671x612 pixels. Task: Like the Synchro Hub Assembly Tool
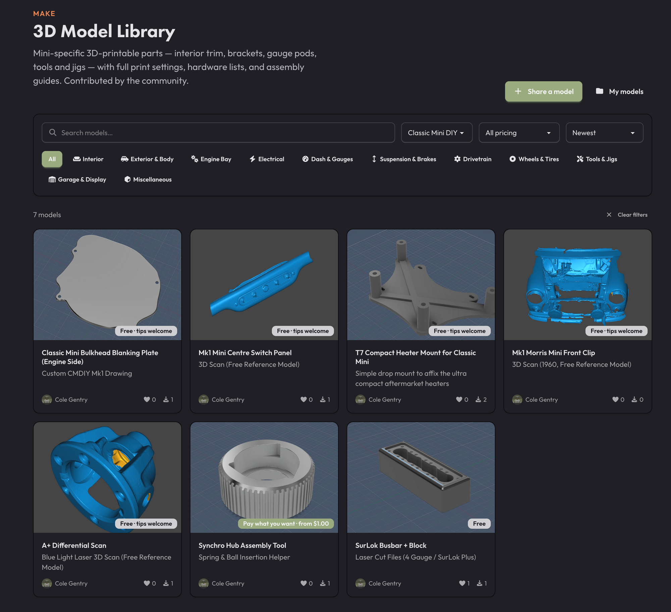click(x=304, y=583)
